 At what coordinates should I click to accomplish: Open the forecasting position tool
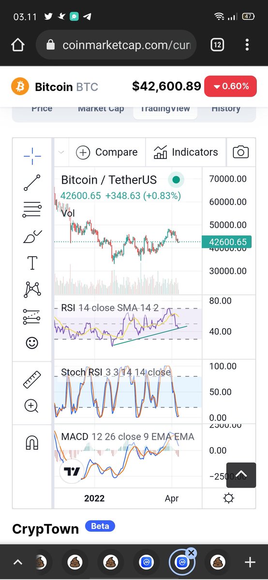coord(32,317)
